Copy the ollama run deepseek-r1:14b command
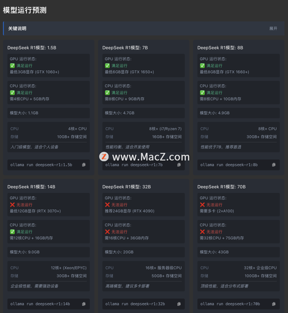The width and height of the screenshot is (288, 313). [x=84, y=304]
